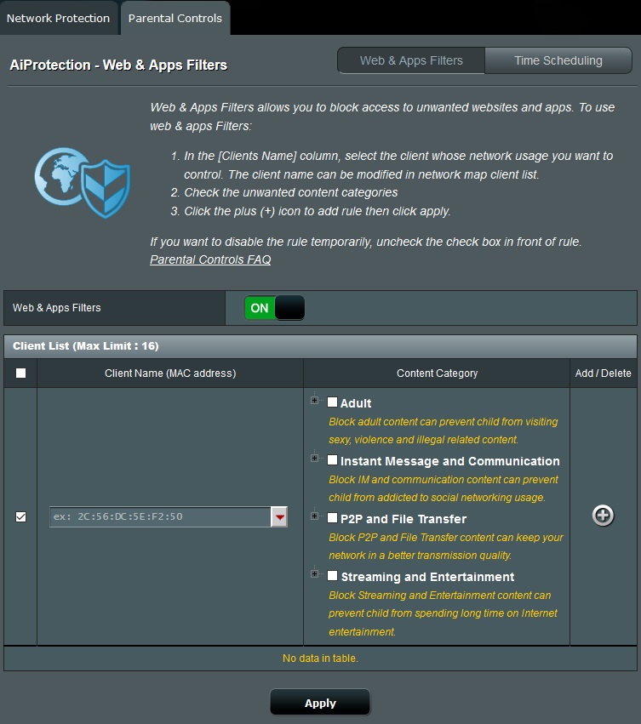Tick the select-all checkbox in table header
641x724 pixels.
(20, 373)
